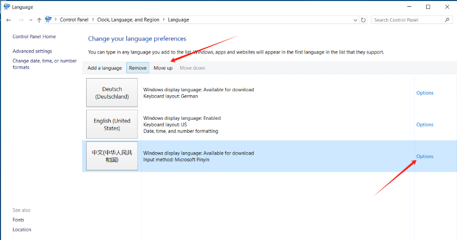Open Fonts under See also

[x=18, y=220]
